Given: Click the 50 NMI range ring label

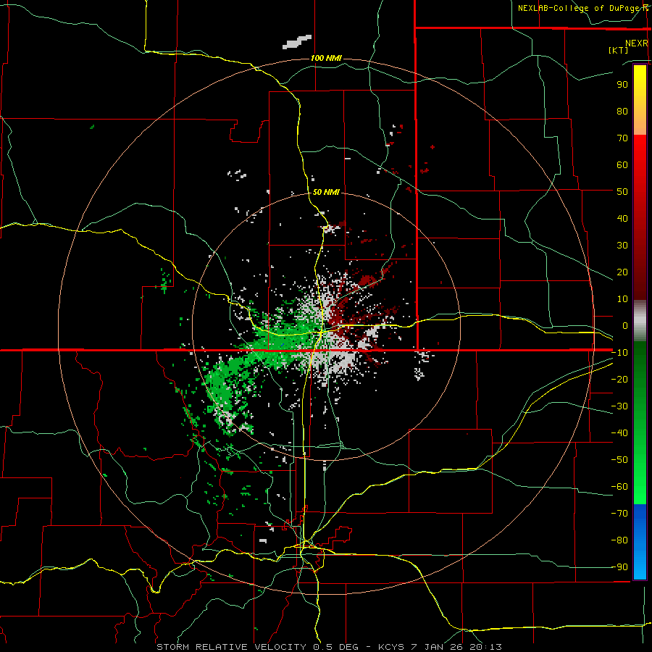Looking at the screenshot, I should (x=326, y=192).
